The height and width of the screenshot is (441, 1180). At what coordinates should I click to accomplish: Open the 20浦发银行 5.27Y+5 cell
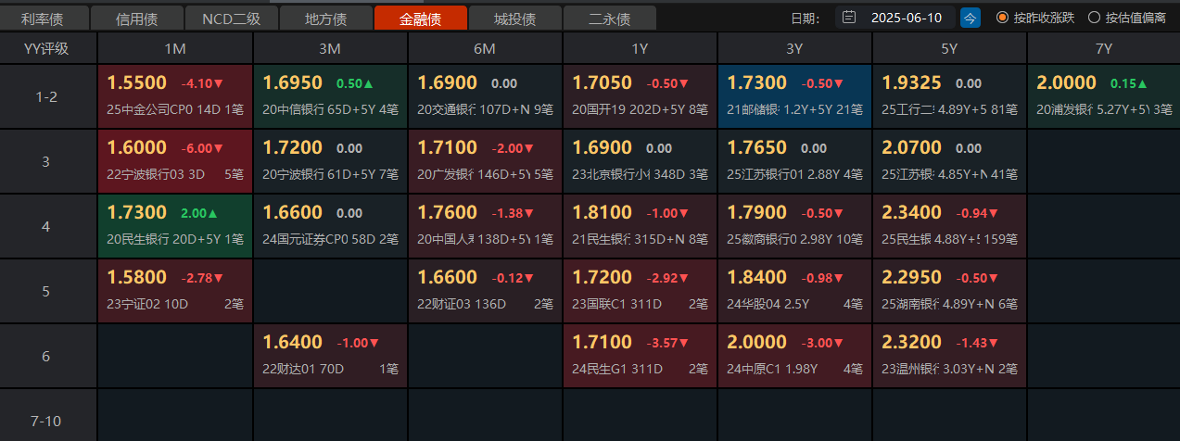tap(1103, 96)
